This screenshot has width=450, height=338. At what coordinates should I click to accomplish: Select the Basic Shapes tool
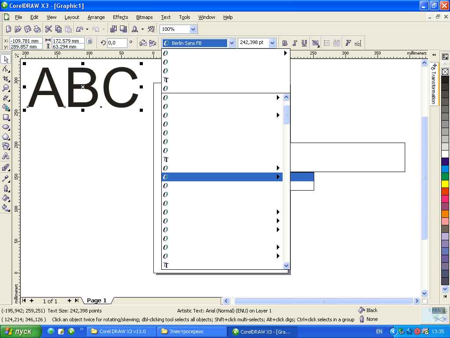tap(6, 146)
